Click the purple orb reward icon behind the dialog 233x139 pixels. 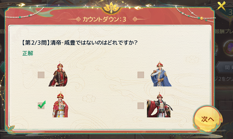[229, 49]
